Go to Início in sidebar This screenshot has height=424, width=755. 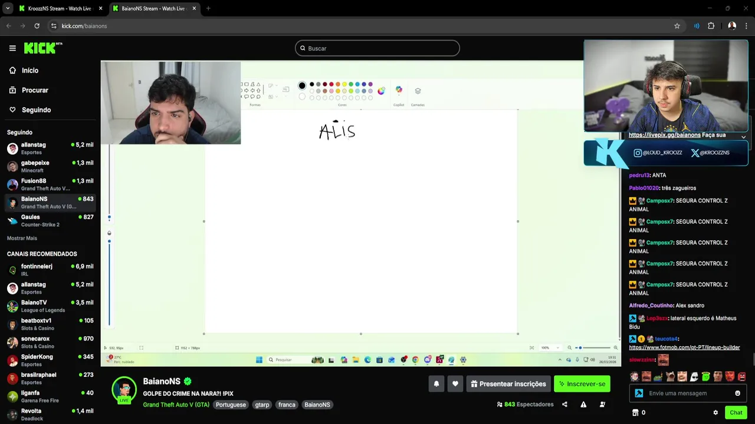(x=29, y=70)
